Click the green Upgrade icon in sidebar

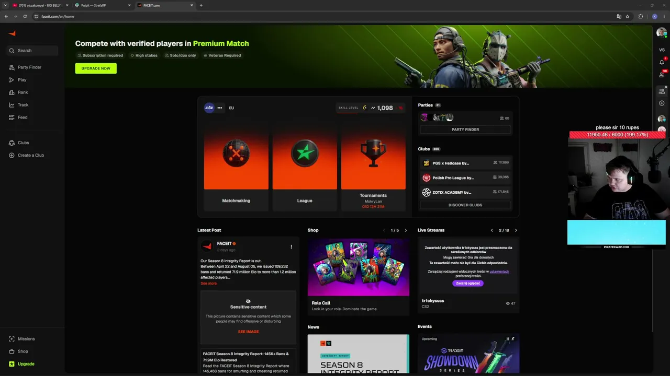pyautogui.click(x=12, y=364)
